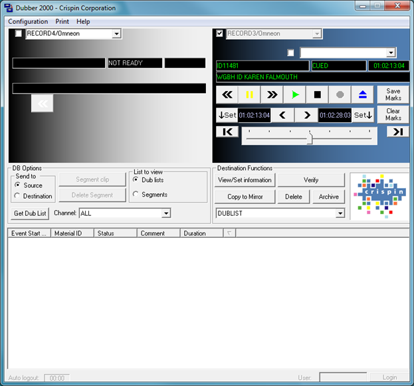
Task: Click the NOT READY status field
Action: coord(135,63)
